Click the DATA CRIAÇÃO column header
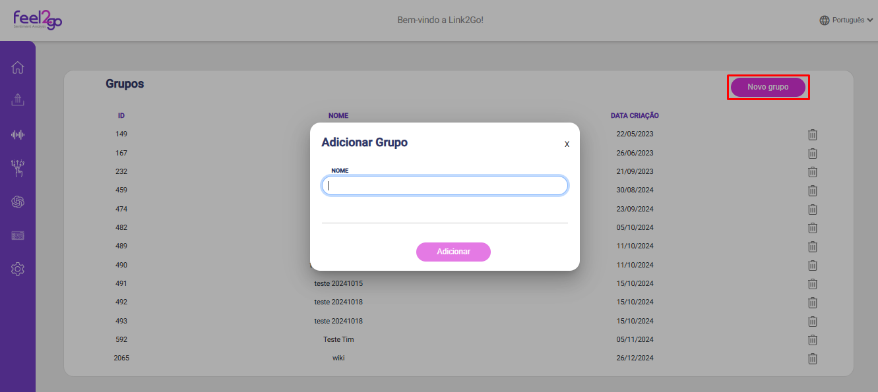The height and width of the screenshot is (392, 878). tap(635, 115)
